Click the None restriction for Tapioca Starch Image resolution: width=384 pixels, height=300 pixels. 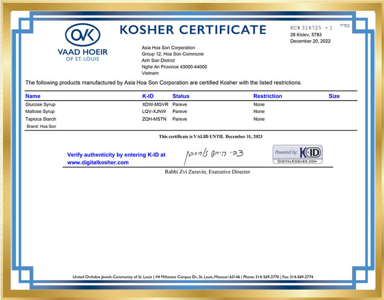[x=259, y=119]
